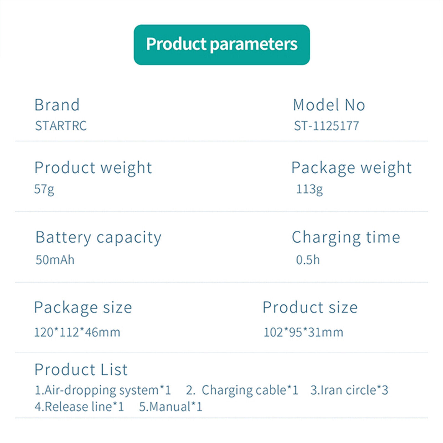This screenshot has width=443, height=443.
Task: Select the Package weight heading
Action: [x=352, y=168]
